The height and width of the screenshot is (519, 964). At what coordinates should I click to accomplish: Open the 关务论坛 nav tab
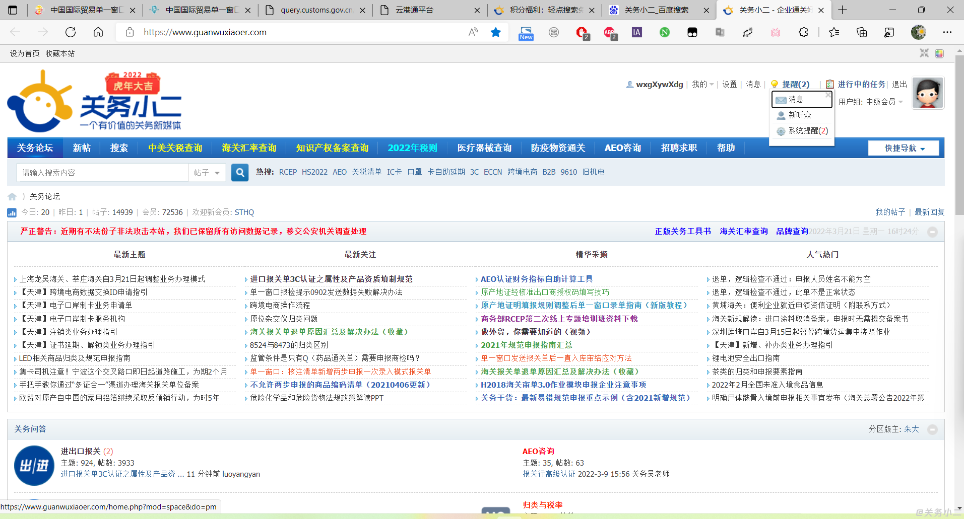tap(35, 148)
